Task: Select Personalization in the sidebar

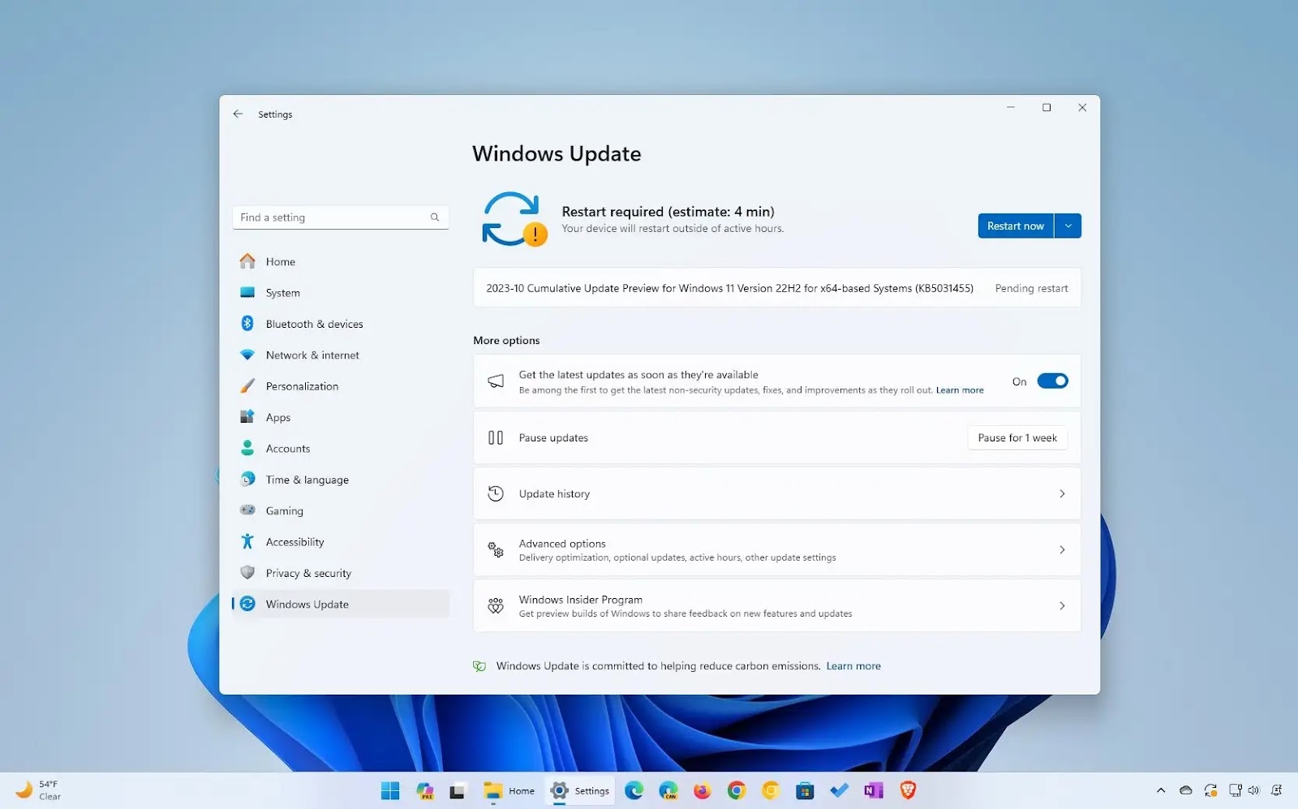Action: 341,386
